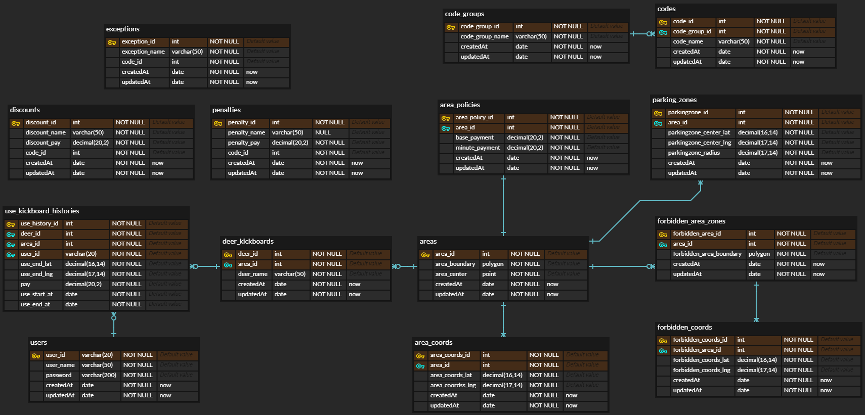Select the code_group_name varchar(50) type cell

coord(531,36)
